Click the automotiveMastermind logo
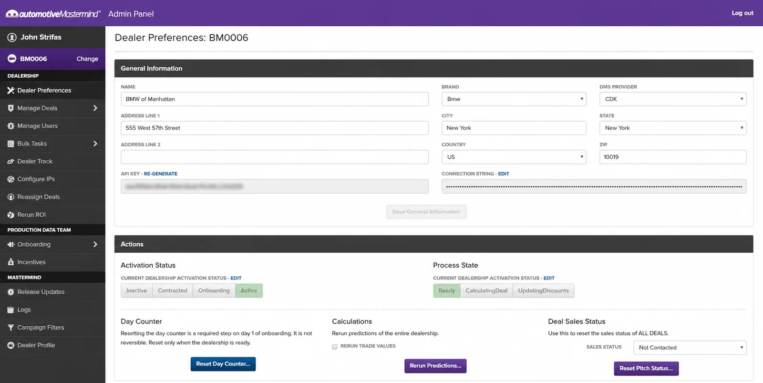 53,14
